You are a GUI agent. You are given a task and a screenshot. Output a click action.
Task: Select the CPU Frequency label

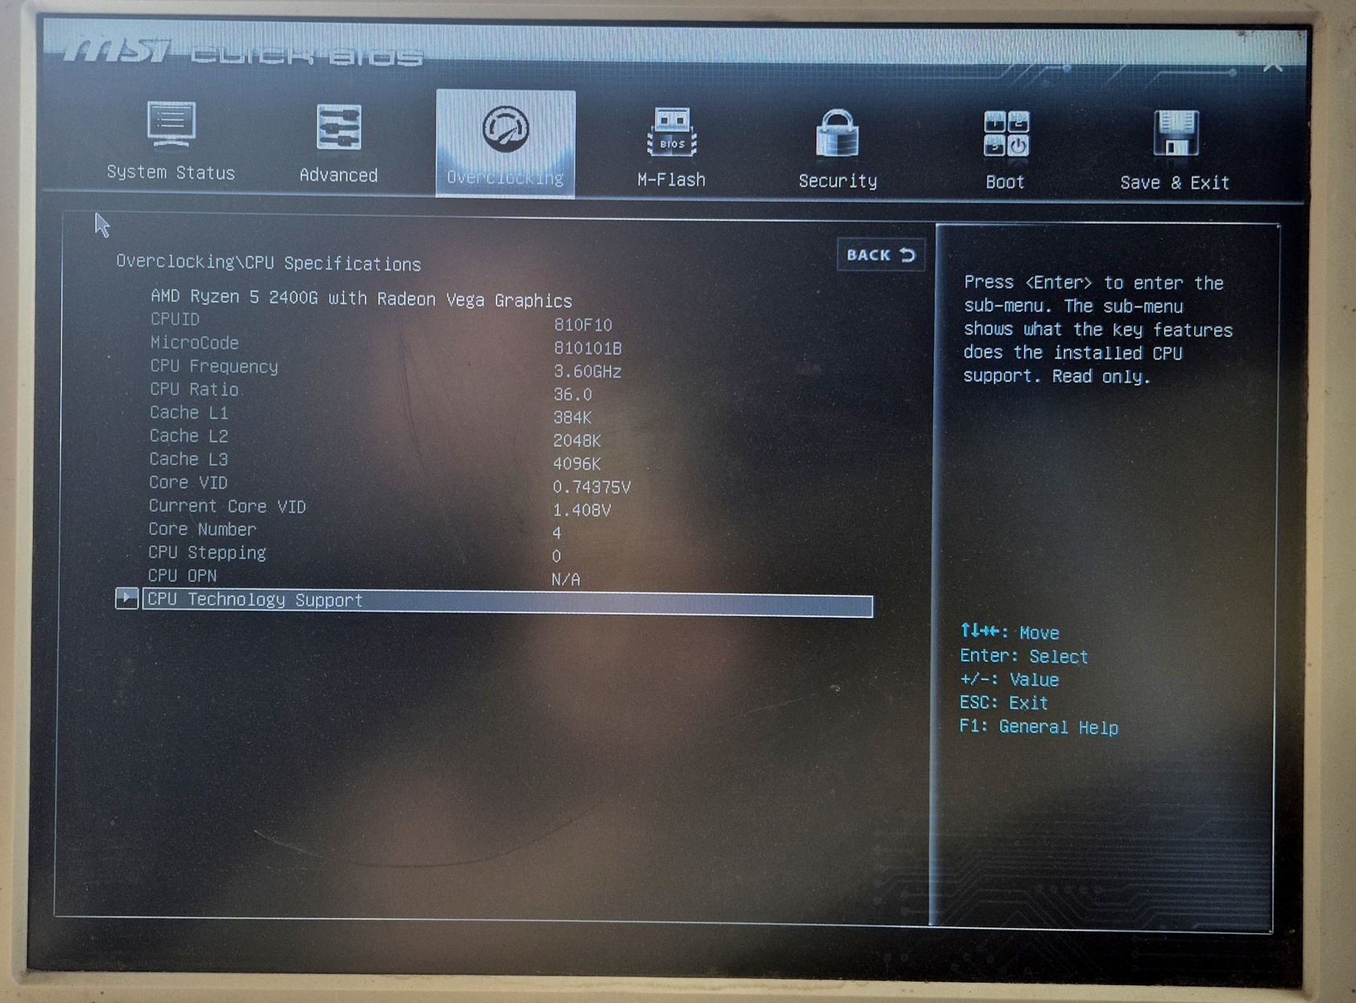coord(213,367)
